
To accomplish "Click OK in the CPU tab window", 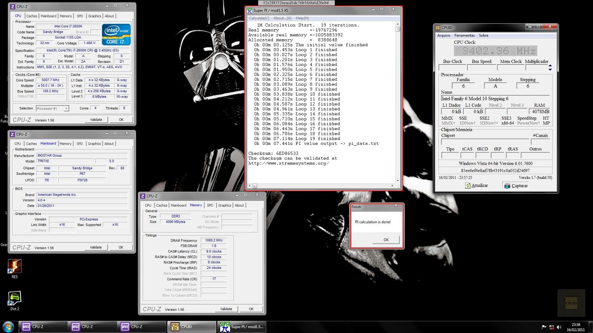I will (121, 120).
